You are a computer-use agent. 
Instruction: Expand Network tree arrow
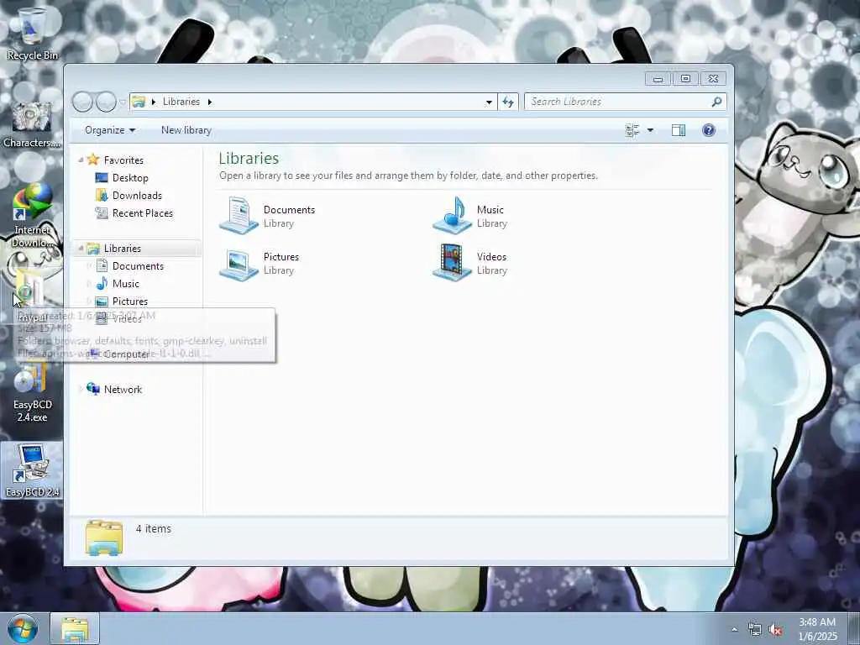[x=81, y=390]
